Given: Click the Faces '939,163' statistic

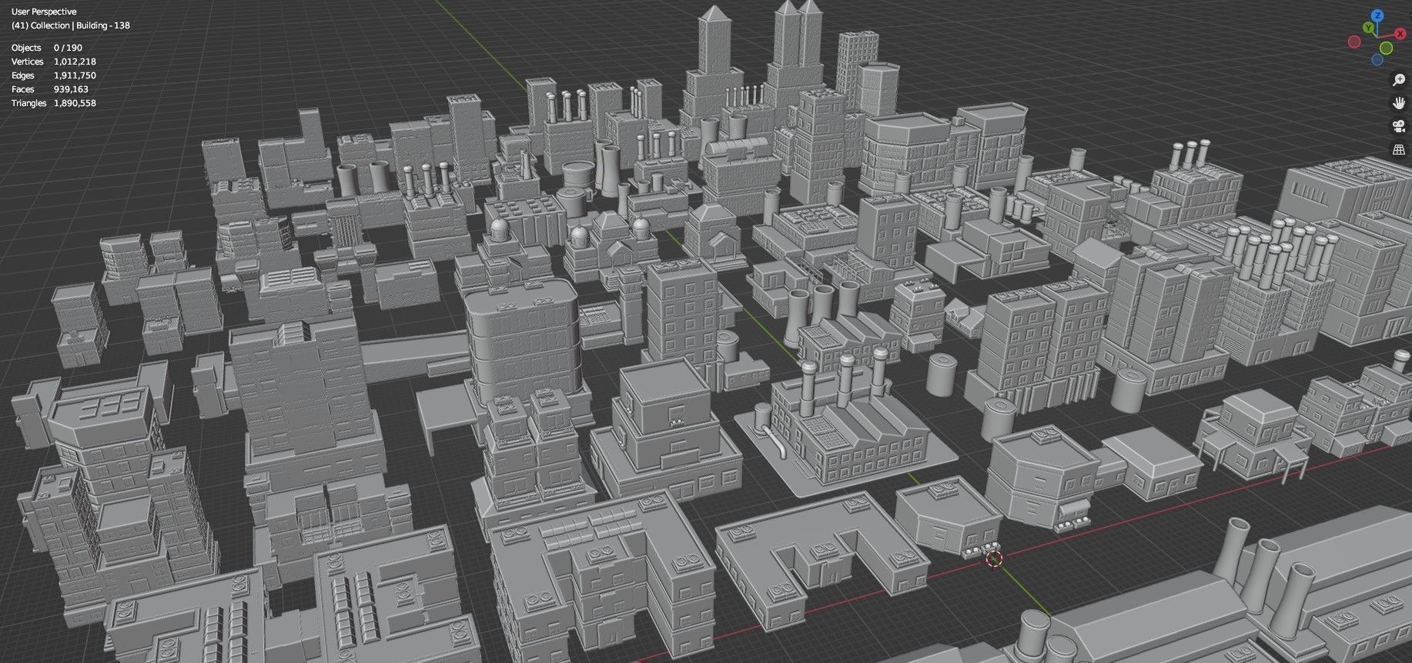Looking at the screenshot, I should click(x=71, y=89).
